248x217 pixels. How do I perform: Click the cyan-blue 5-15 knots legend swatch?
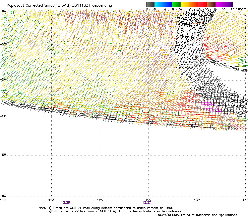coord(163,4)
